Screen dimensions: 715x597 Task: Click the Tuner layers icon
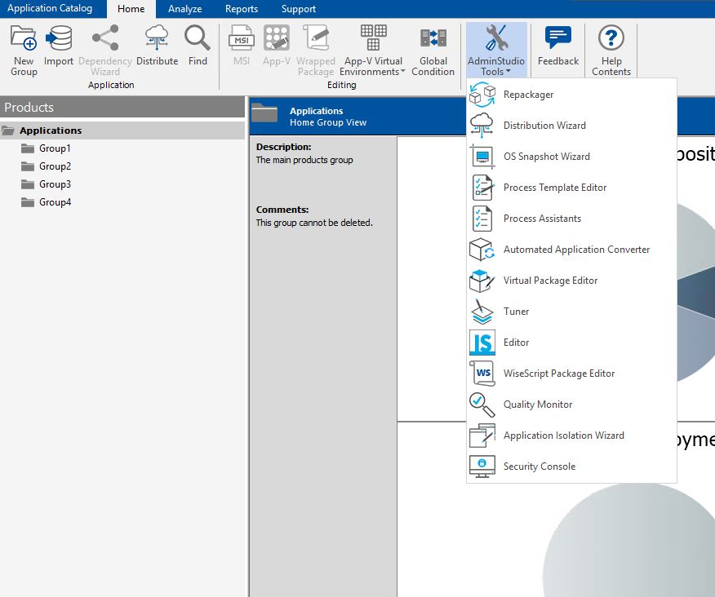coord(482,312)
